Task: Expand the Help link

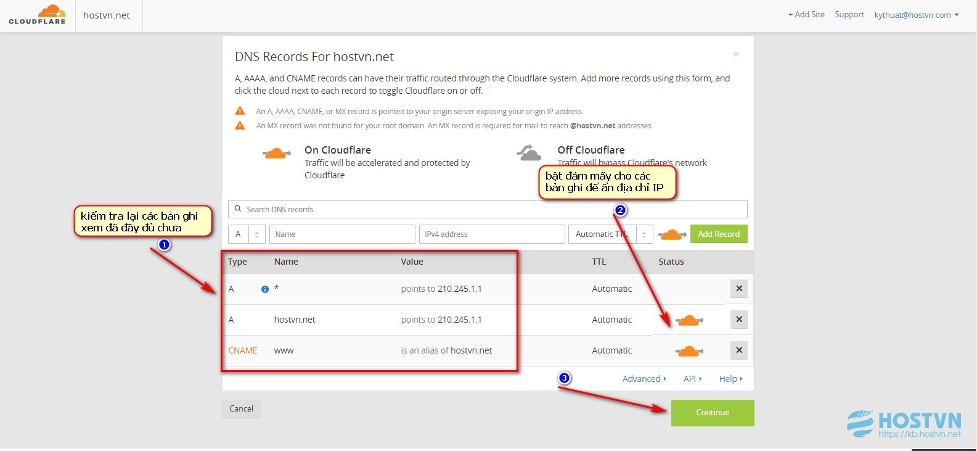Action: tap(730, 379)
